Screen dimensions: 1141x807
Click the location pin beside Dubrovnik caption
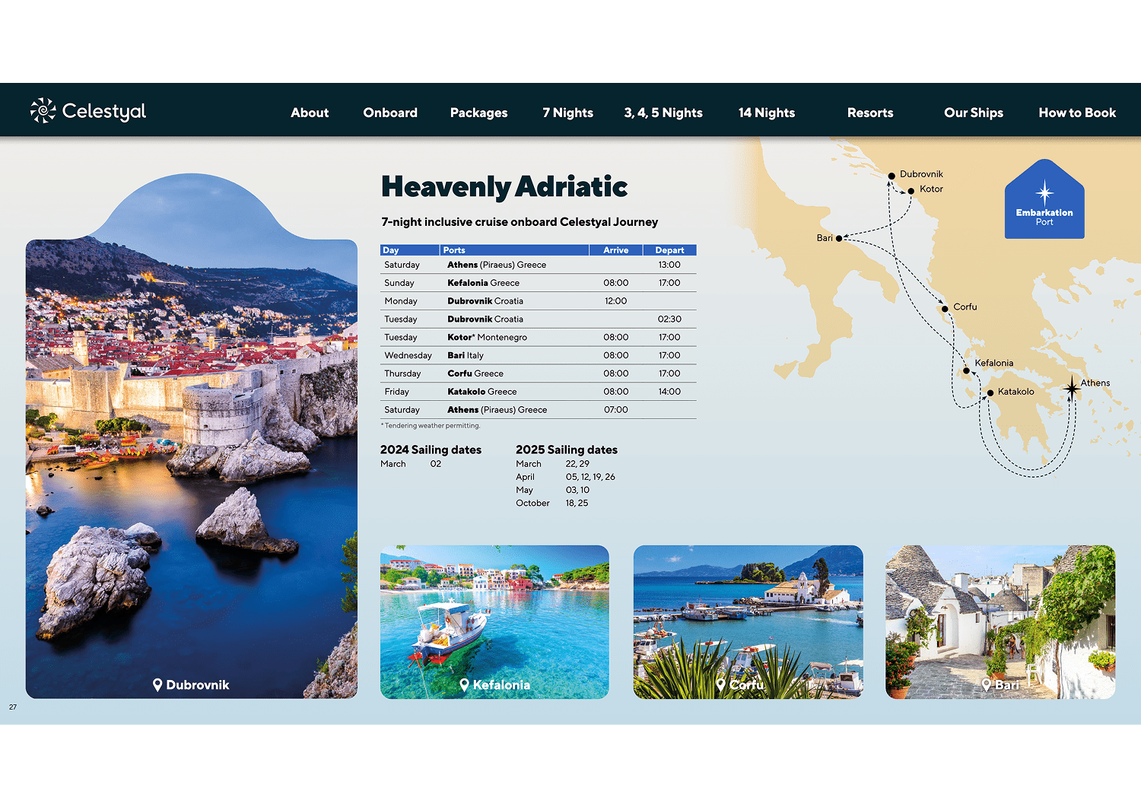(x=157, y=685)
